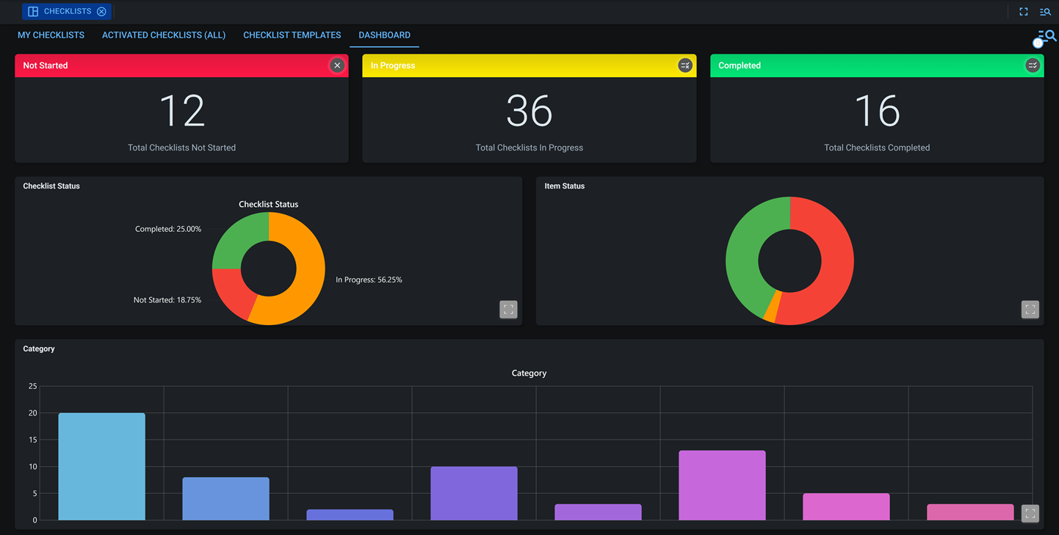
Task: Dismiss the Not Started card via its X icon
Action: point(337,65)
